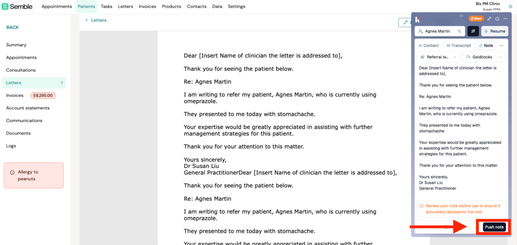This screenshot has height=245, width=517.
Task: Open the Goldilocks voice dropdown
Action: point(484,57)
